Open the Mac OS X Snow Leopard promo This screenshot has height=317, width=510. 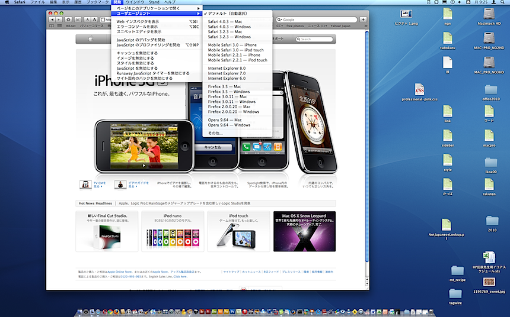click(x=304, y=231)
